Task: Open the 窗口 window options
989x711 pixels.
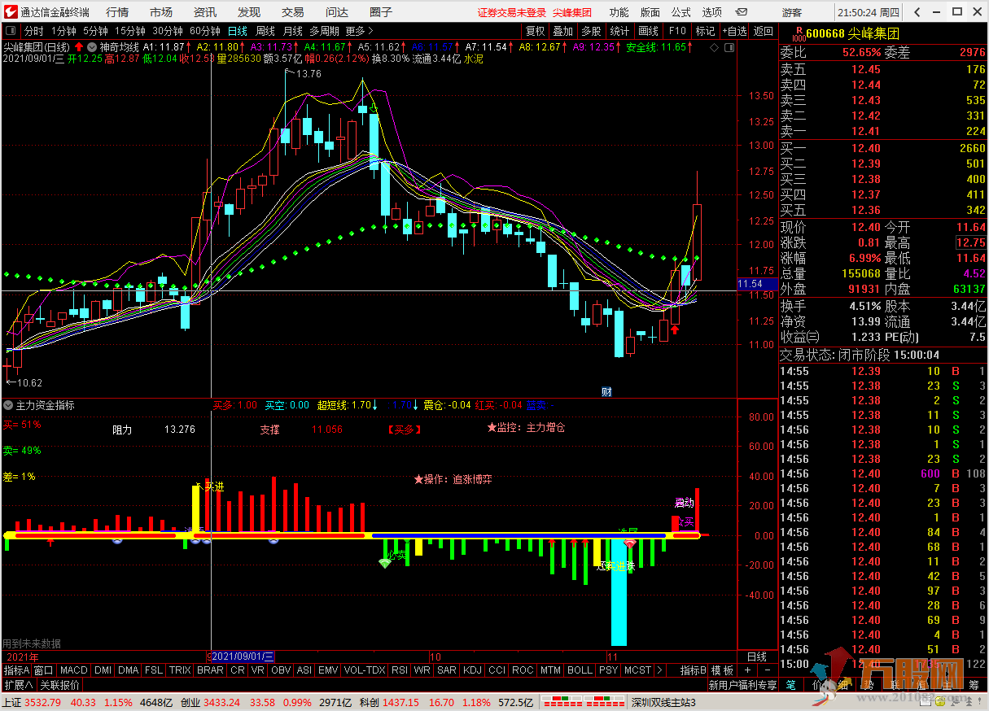Action: pyautogui.click(x=43, y=670)
